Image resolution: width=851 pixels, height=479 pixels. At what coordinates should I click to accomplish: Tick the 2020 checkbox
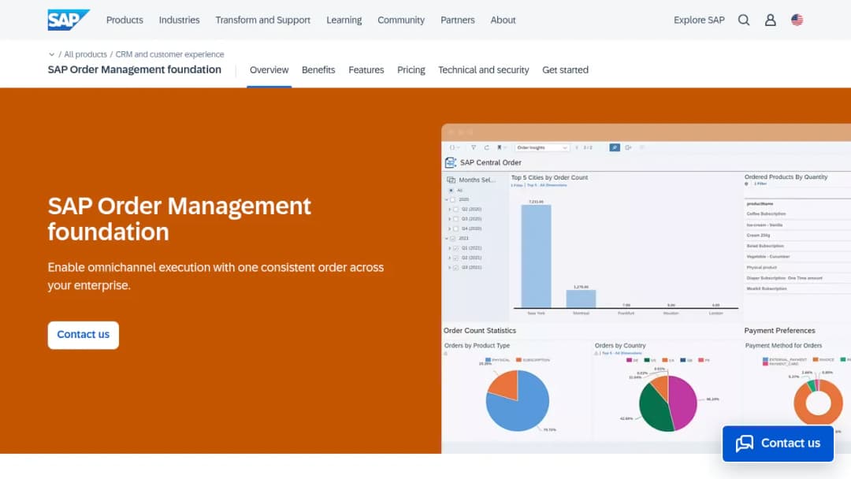(x=452, y=199)
